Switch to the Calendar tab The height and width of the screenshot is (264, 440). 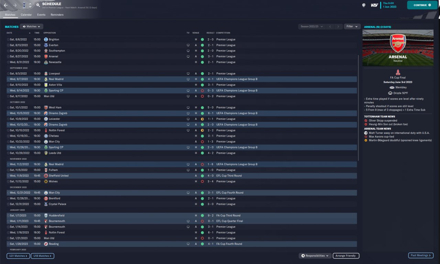click(x=26, y=15)
